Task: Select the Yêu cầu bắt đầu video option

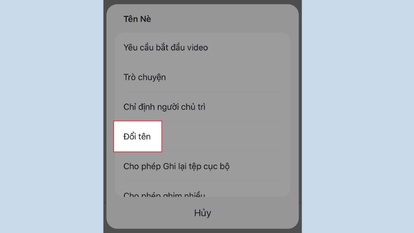Action: 202,48
